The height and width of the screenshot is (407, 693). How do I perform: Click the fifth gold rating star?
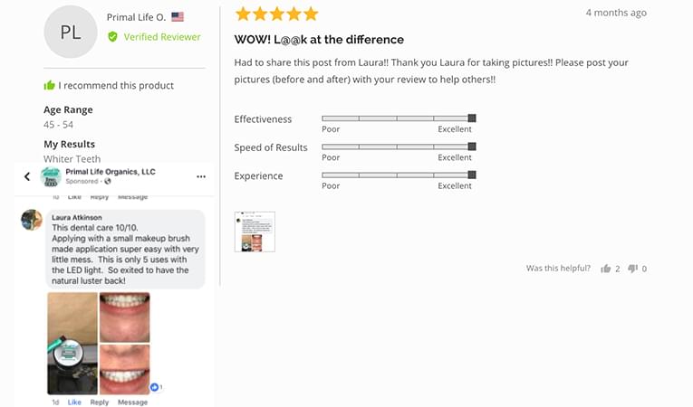311,14
